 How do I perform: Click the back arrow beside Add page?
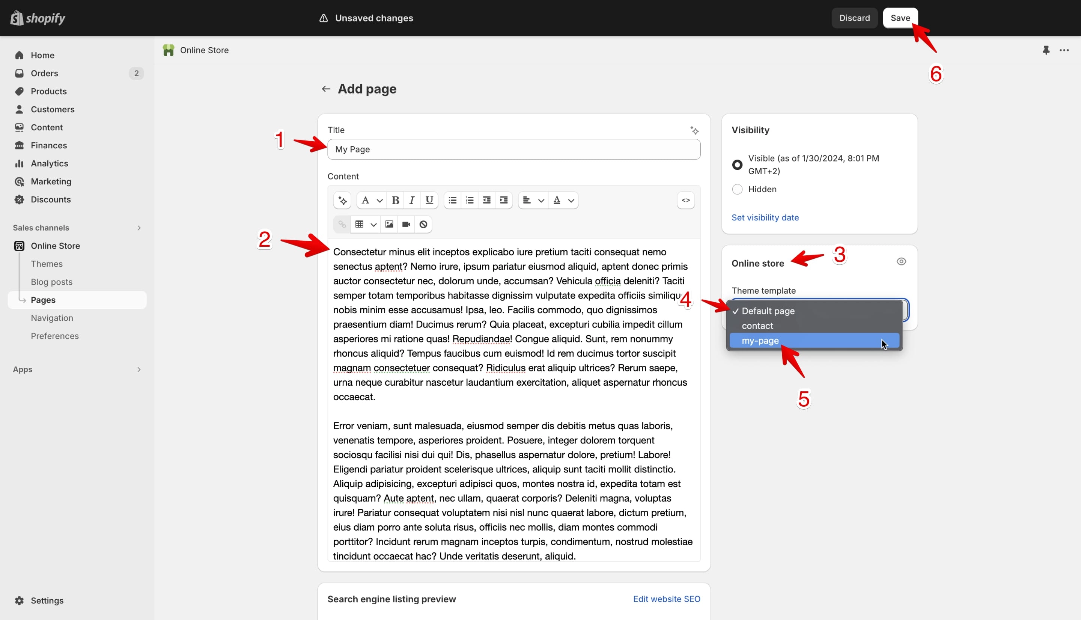point(326,89)
